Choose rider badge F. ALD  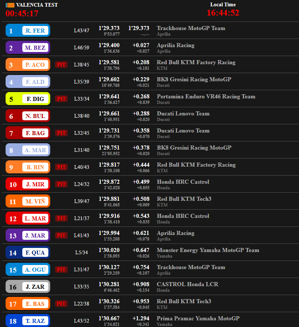coord(28,82)
